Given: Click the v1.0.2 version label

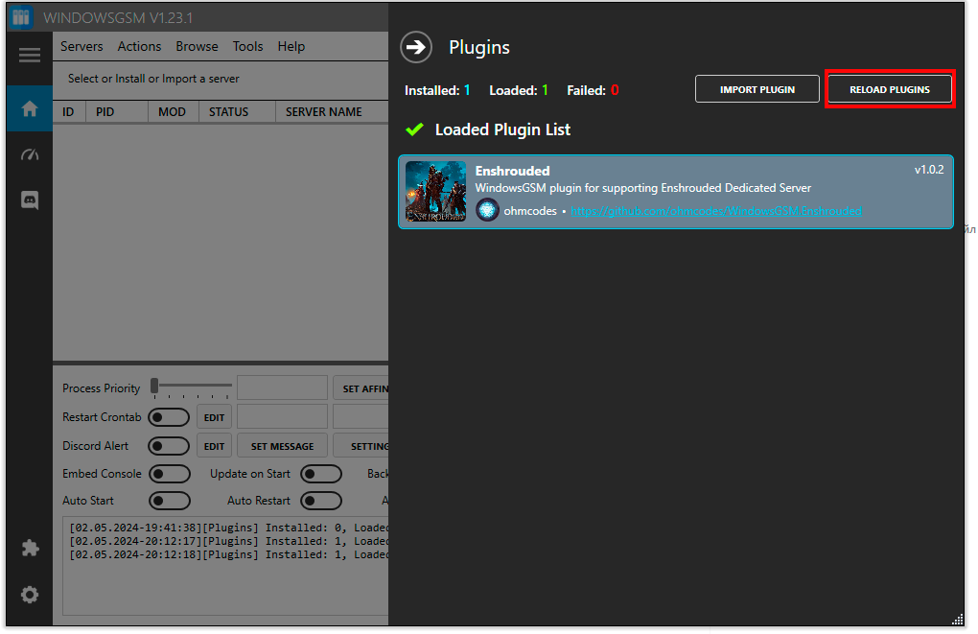Looking at the screenshot, I should pos(929,170).
